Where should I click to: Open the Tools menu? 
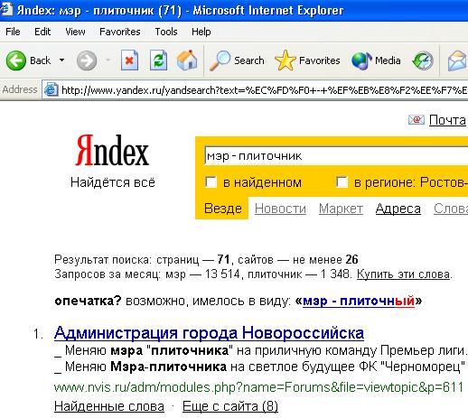[166, 32]
